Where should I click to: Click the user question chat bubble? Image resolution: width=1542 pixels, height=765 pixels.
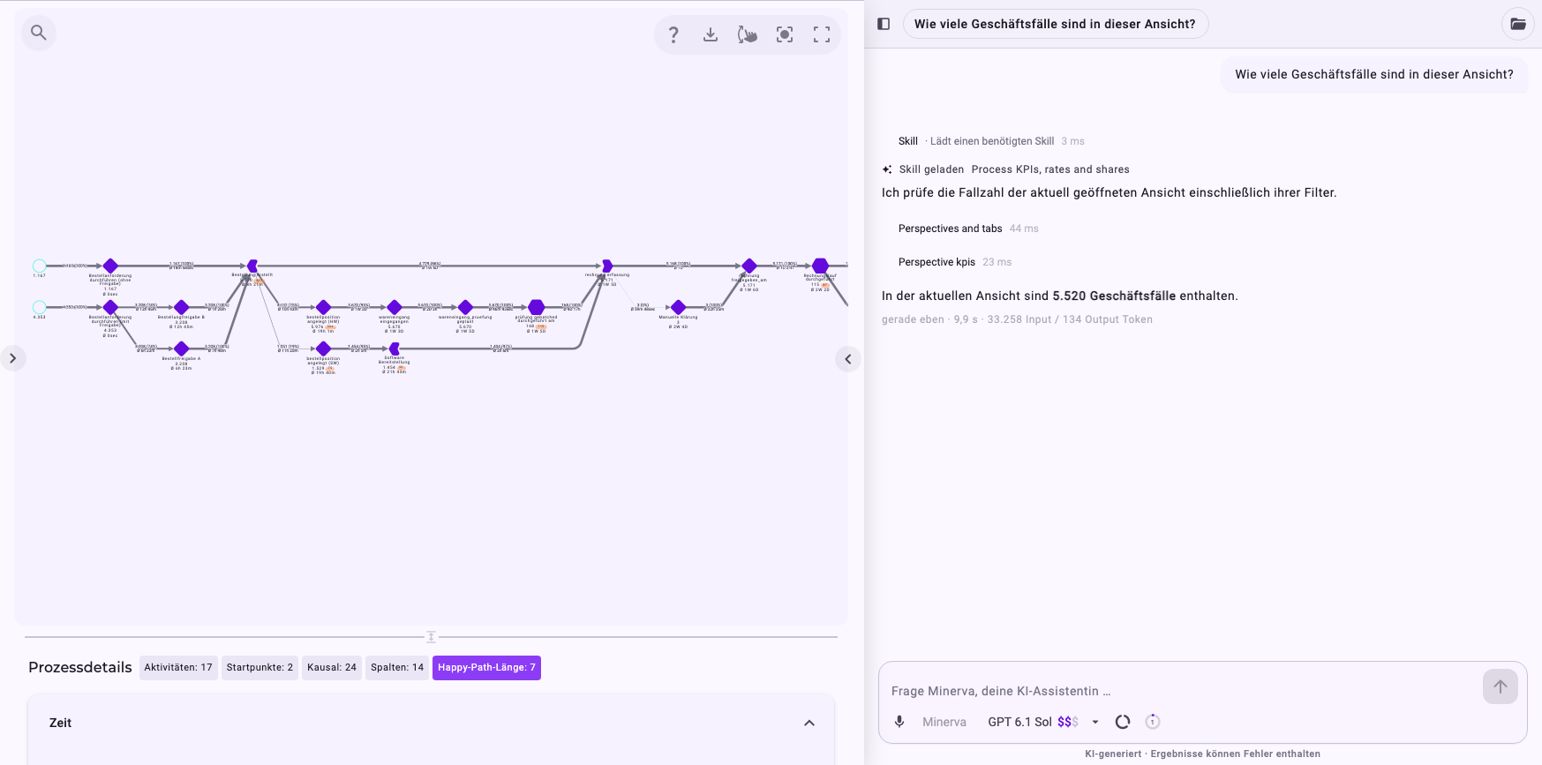click(1374, 74)
